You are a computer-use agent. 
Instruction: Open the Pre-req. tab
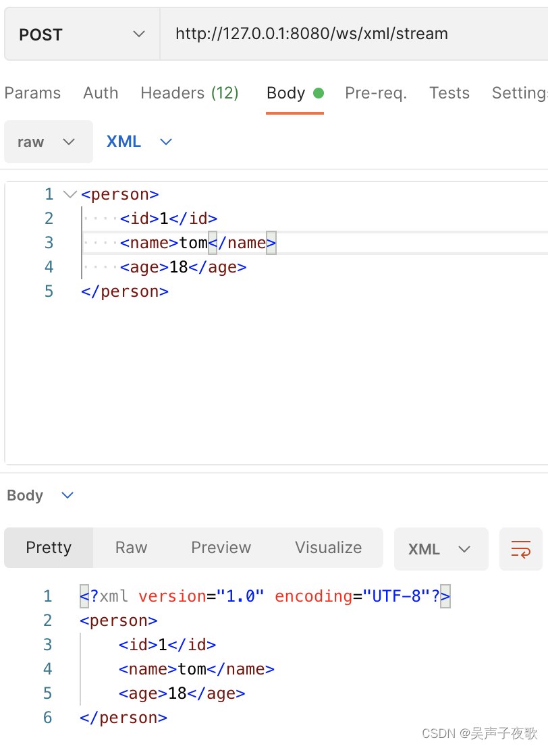coord(376,93)
